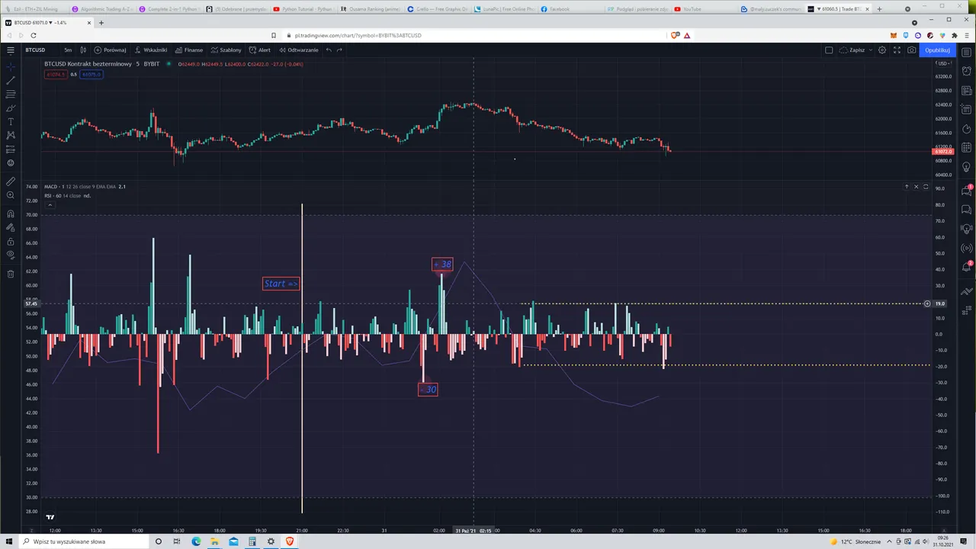Open the forecasting and measurement tools

click(x=11, y=149)
